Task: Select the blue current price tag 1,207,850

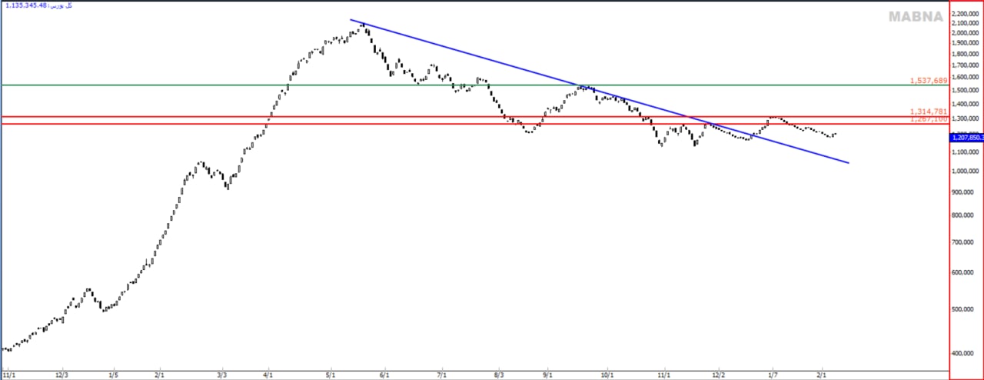Action: [x=966, y=138]
